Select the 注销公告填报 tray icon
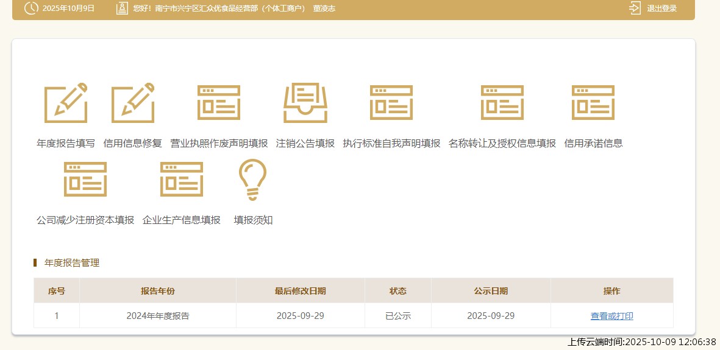Screen dimensions: 720x350 click(305, 103)
